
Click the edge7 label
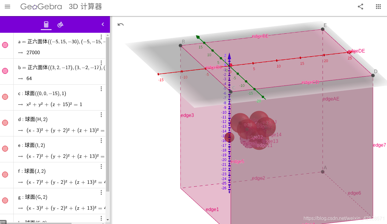380,145
